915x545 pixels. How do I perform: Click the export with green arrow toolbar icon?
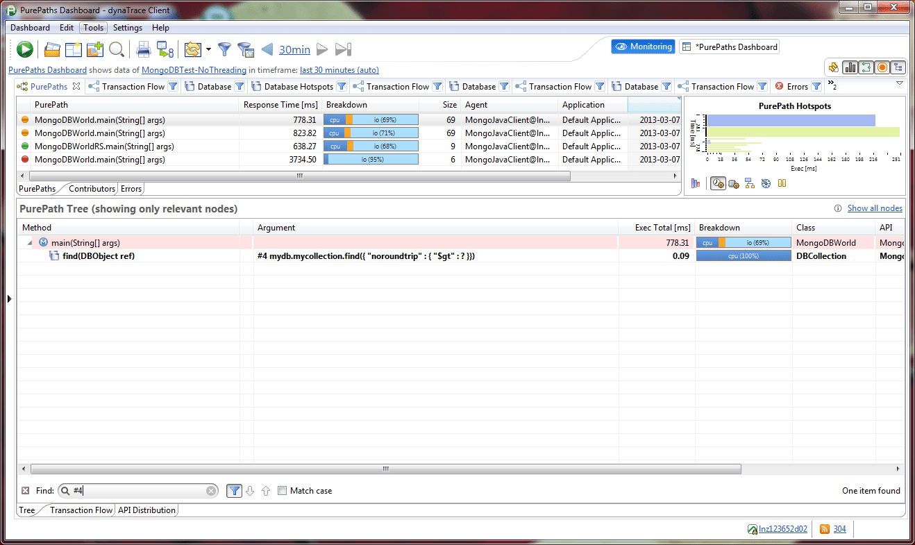point(165,49)
